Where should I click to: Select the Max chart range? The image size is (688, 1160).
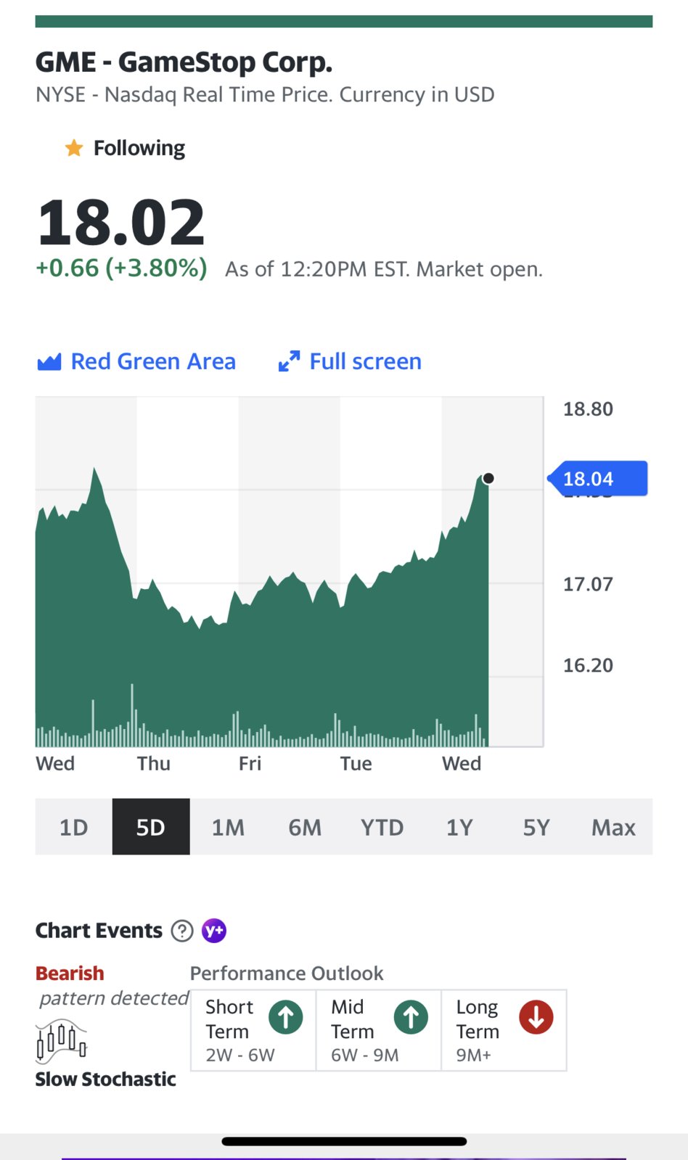tap(614, 827)
